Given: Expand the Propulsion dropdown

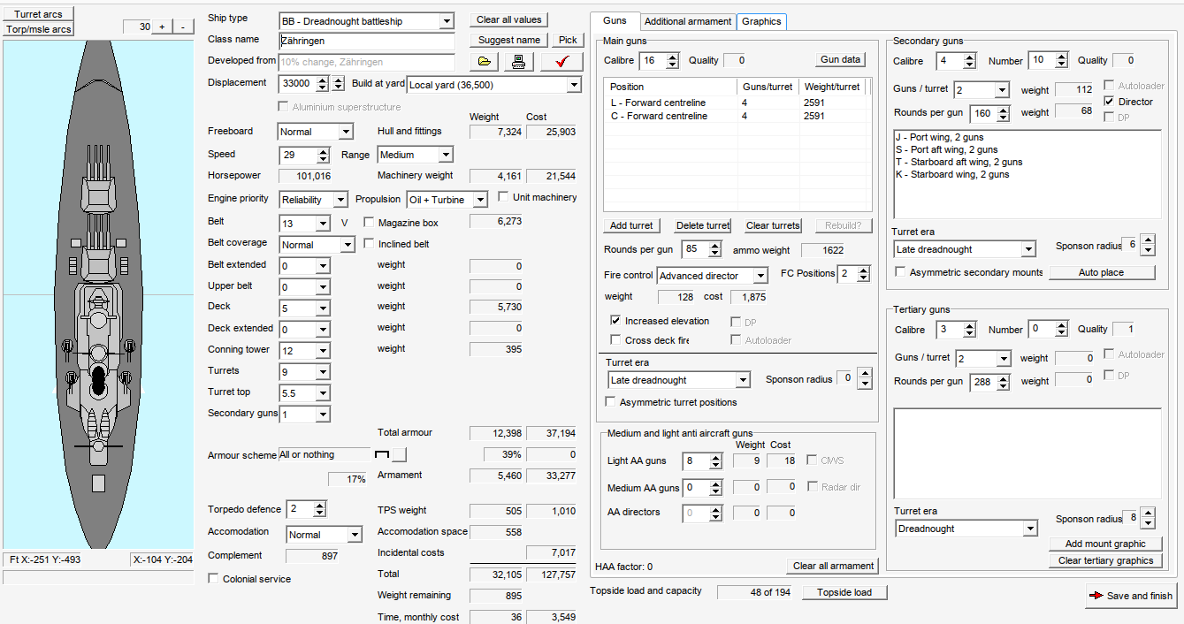Looking at the screenshot, I should point(480,200).
